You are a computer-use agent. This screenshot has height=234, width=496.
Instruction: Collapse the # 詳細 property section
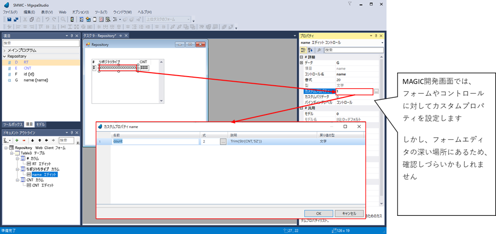[x=301, y=57]
